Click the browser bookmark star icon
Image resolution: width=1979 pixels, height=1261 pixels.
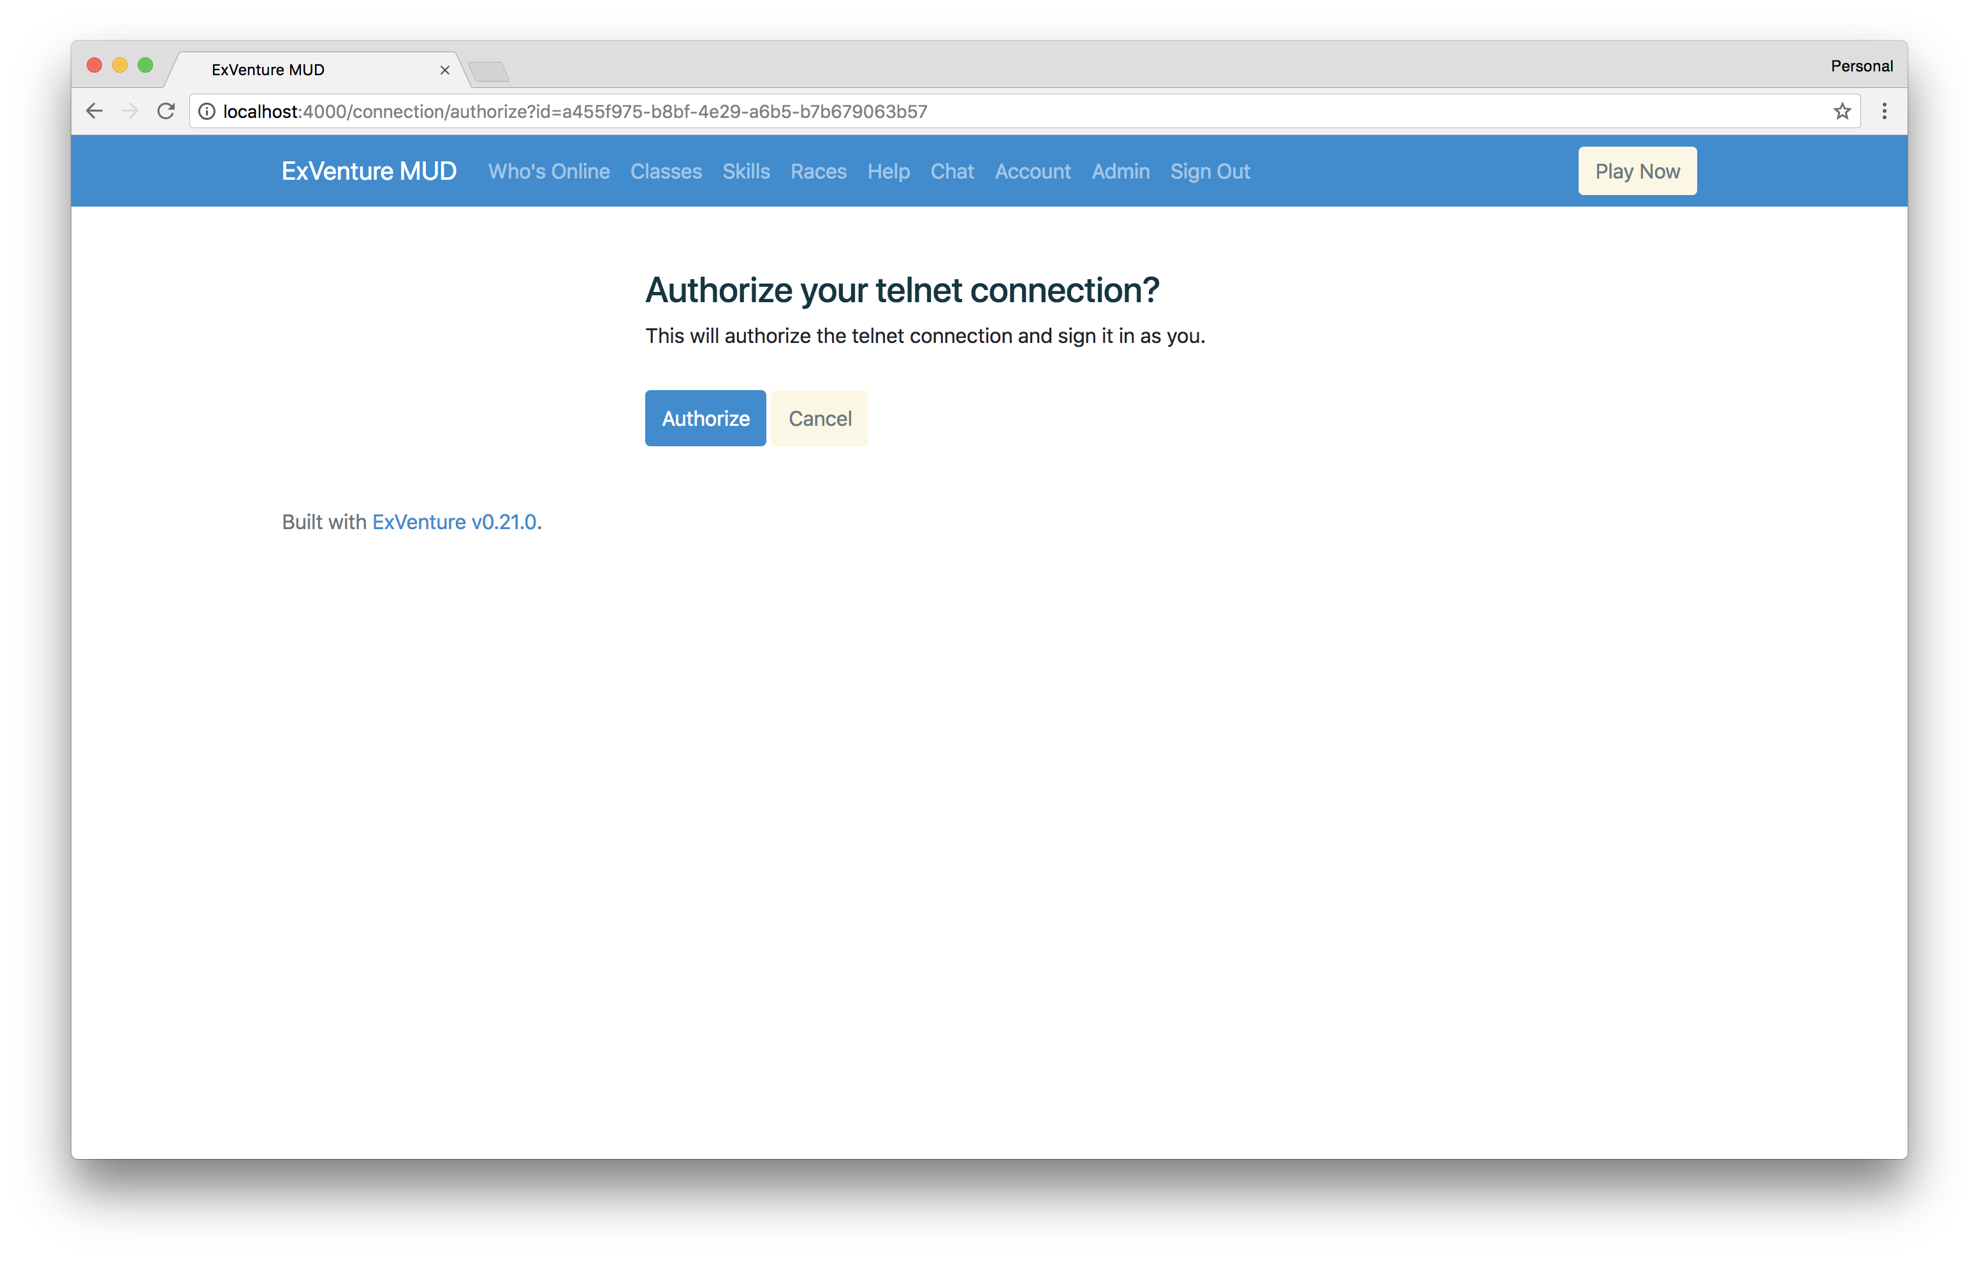[1842, 111]
